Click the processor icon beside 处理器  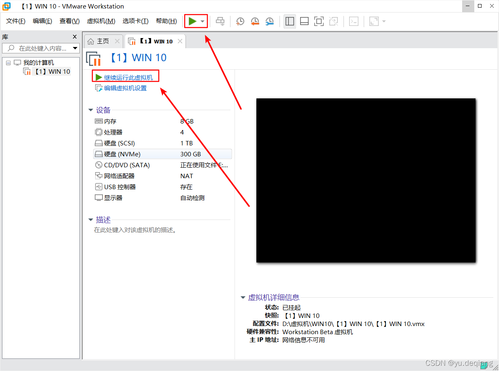coord(98,132)
